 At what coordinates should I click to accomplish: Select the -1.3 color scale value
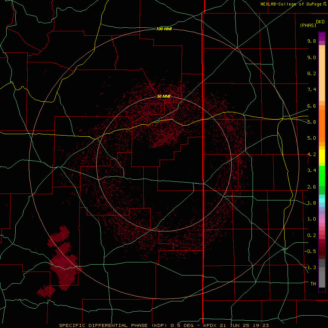pyautogui.click(x=310, y=268)
